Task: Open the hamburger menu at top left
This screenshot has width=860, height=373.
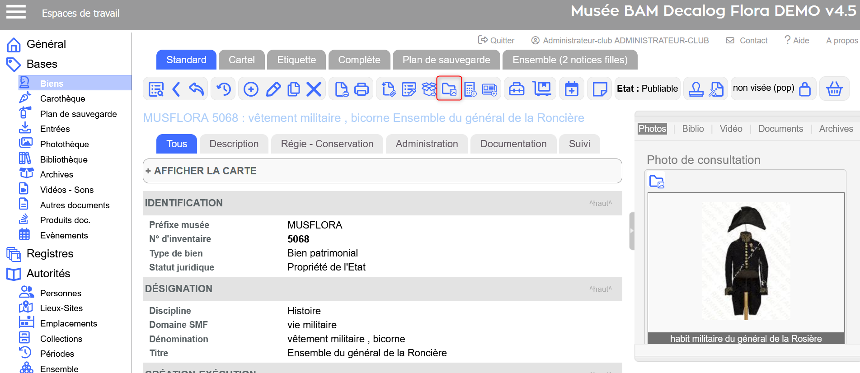Action: (16, 12)
